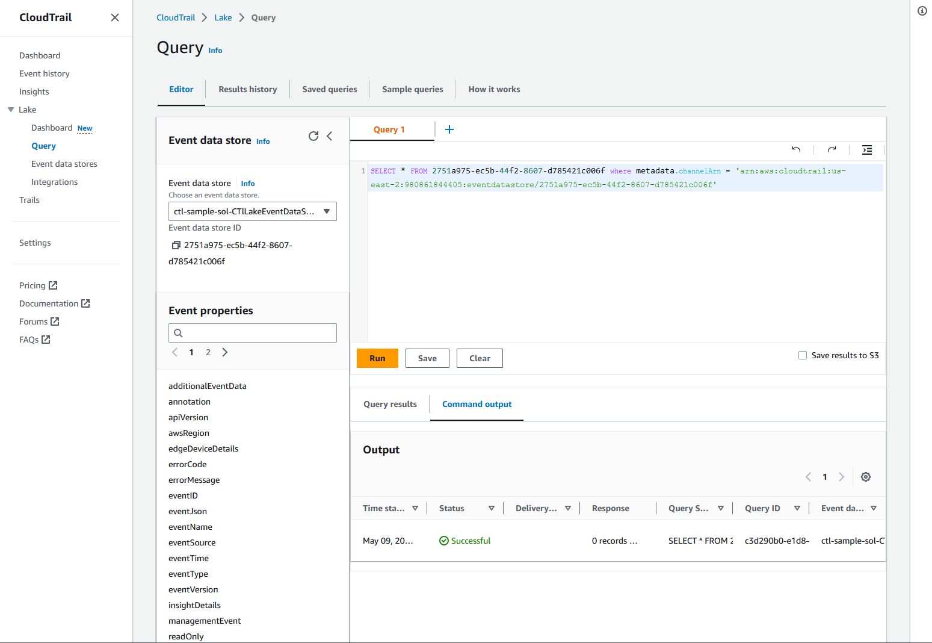Run the query
This screenshot has height=643, width=932.
coord(377,358)
